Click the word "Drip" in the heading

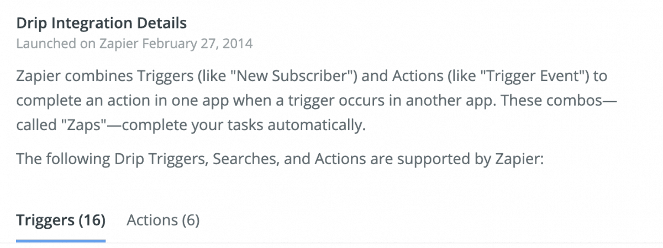29,23
